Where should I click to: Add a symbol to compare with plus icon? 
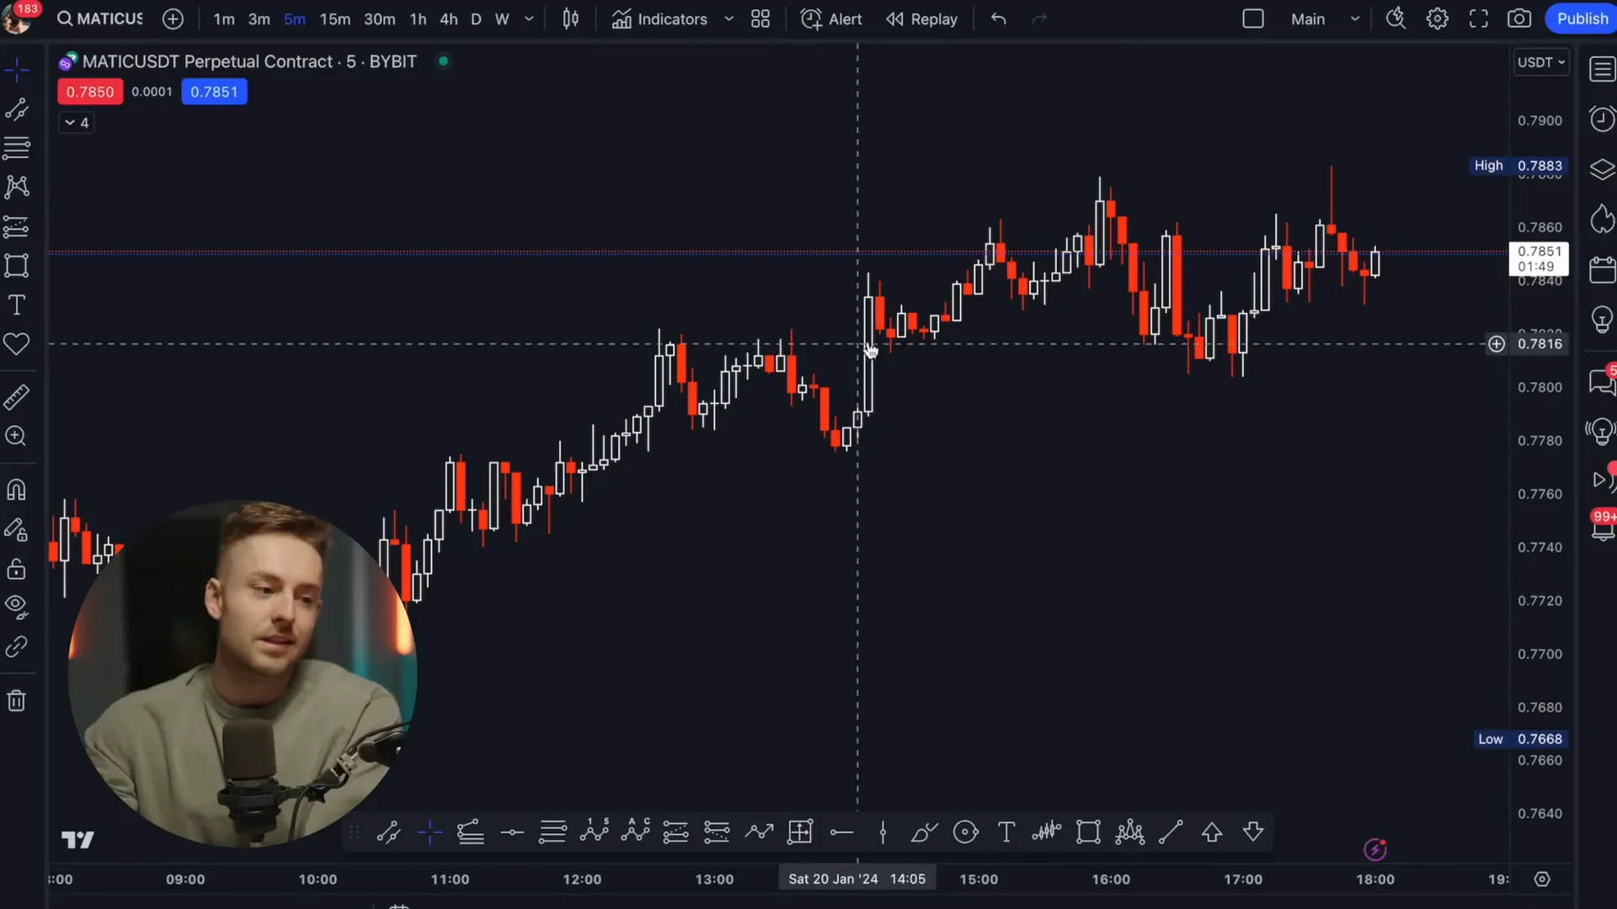tap(173, 19)
